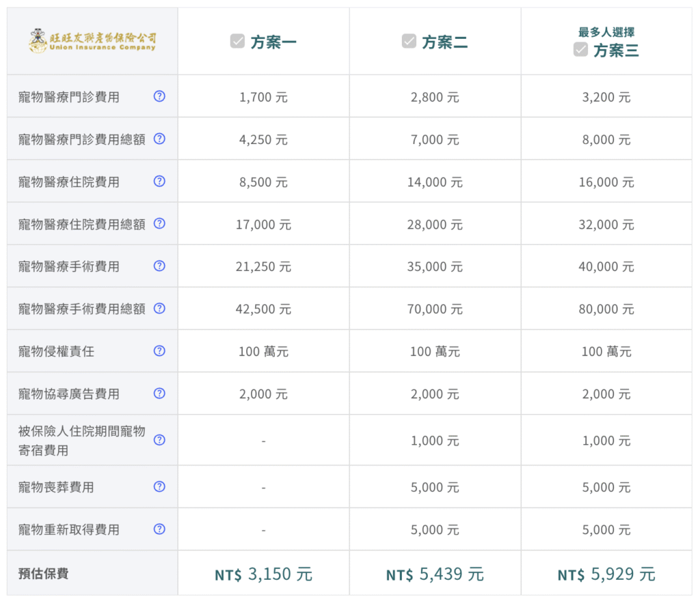Click the help icon next to 寵物喪葬費用
Screen dimensions: 700x601
click(159, 486)
